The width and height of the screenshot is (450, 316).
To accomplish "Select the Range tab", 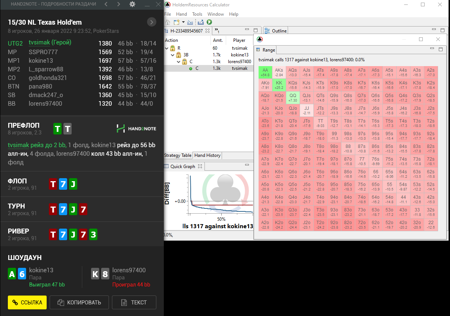I will tap(265, 50).
